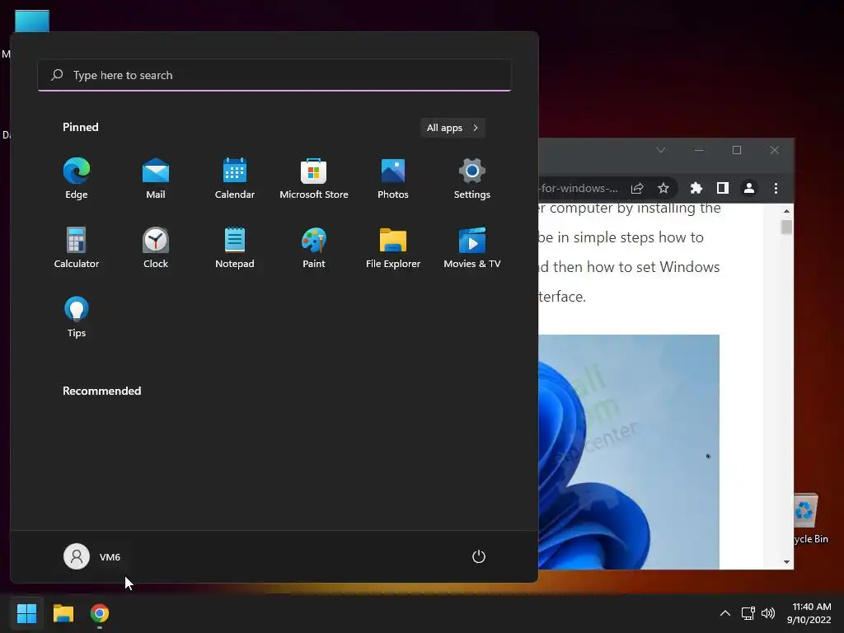844x633 pixels.
Task: Open the Calendar app
Action: point(235,179)
